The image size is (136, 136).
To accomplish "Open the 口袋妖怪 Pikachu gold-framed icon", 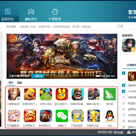I will (x=78, y=116).
